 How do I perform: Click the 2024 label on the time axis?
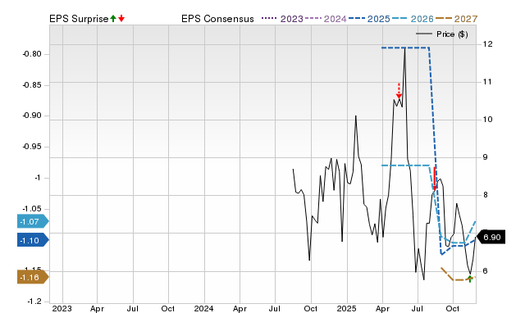pos(204,308)
